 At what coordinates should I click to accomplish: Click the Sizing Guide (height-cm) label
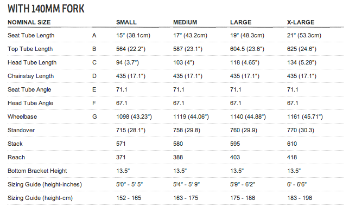click(40, 198)
